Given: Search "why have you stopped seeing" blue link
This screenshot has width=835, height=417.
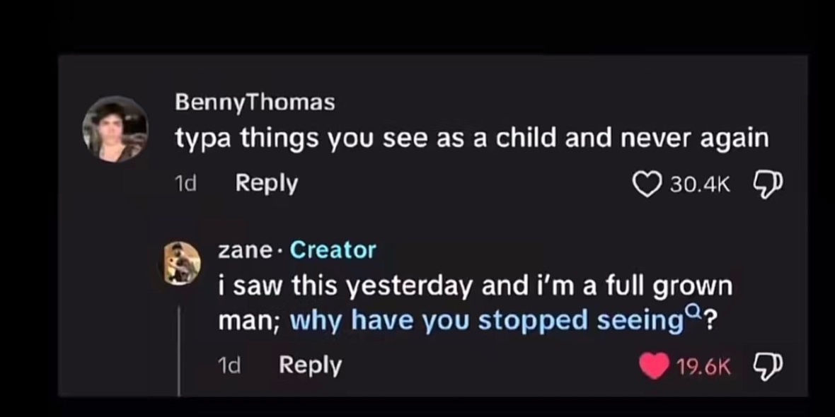Looking at the screenshot, I should click(x=486, y=321).
